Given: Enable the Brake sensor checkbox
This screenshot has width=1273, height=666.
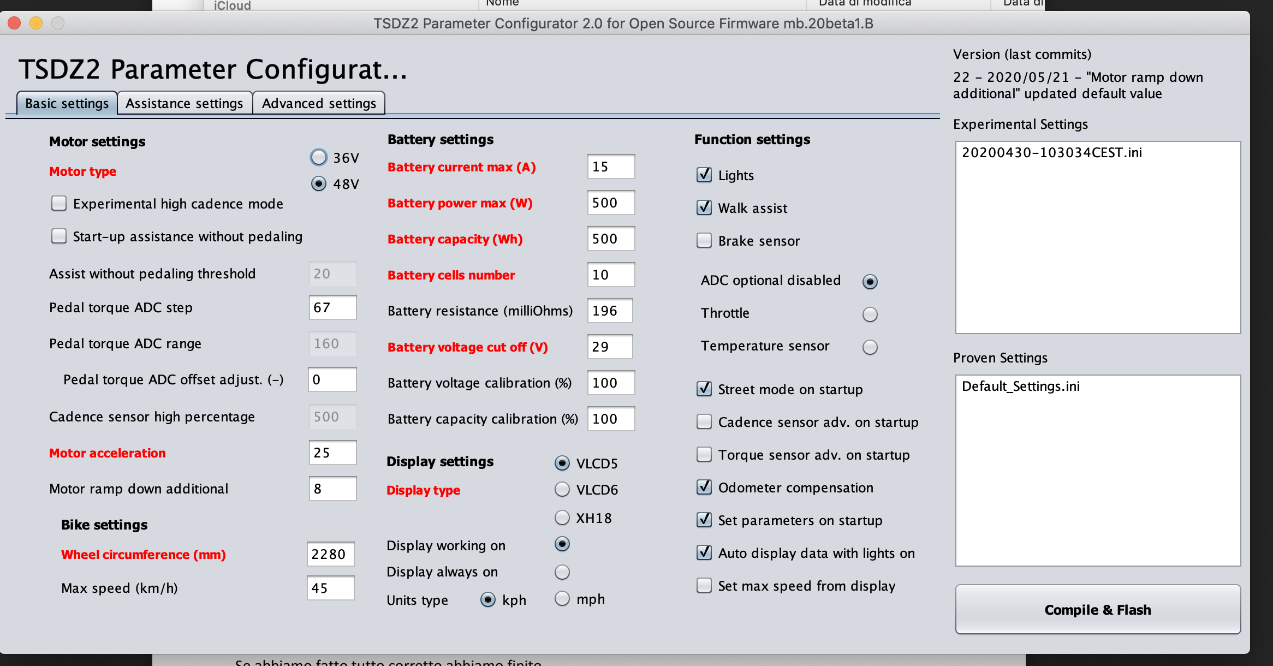Looking at the screenshot, I should (x=704, y=241).
